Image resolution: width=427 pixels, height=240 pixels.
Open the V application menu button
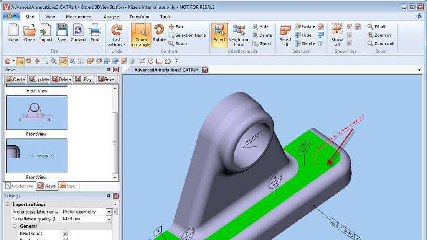(x=11, y=16)
